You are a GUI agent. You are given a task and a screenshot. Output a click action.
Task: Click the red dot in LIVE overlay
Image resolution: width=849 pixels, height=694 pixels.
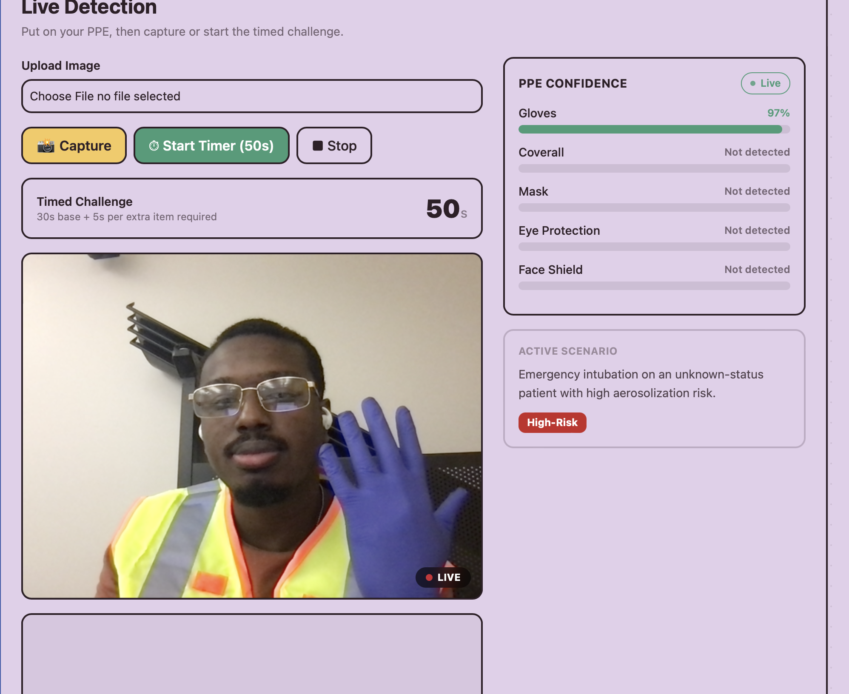coord(429,577)
